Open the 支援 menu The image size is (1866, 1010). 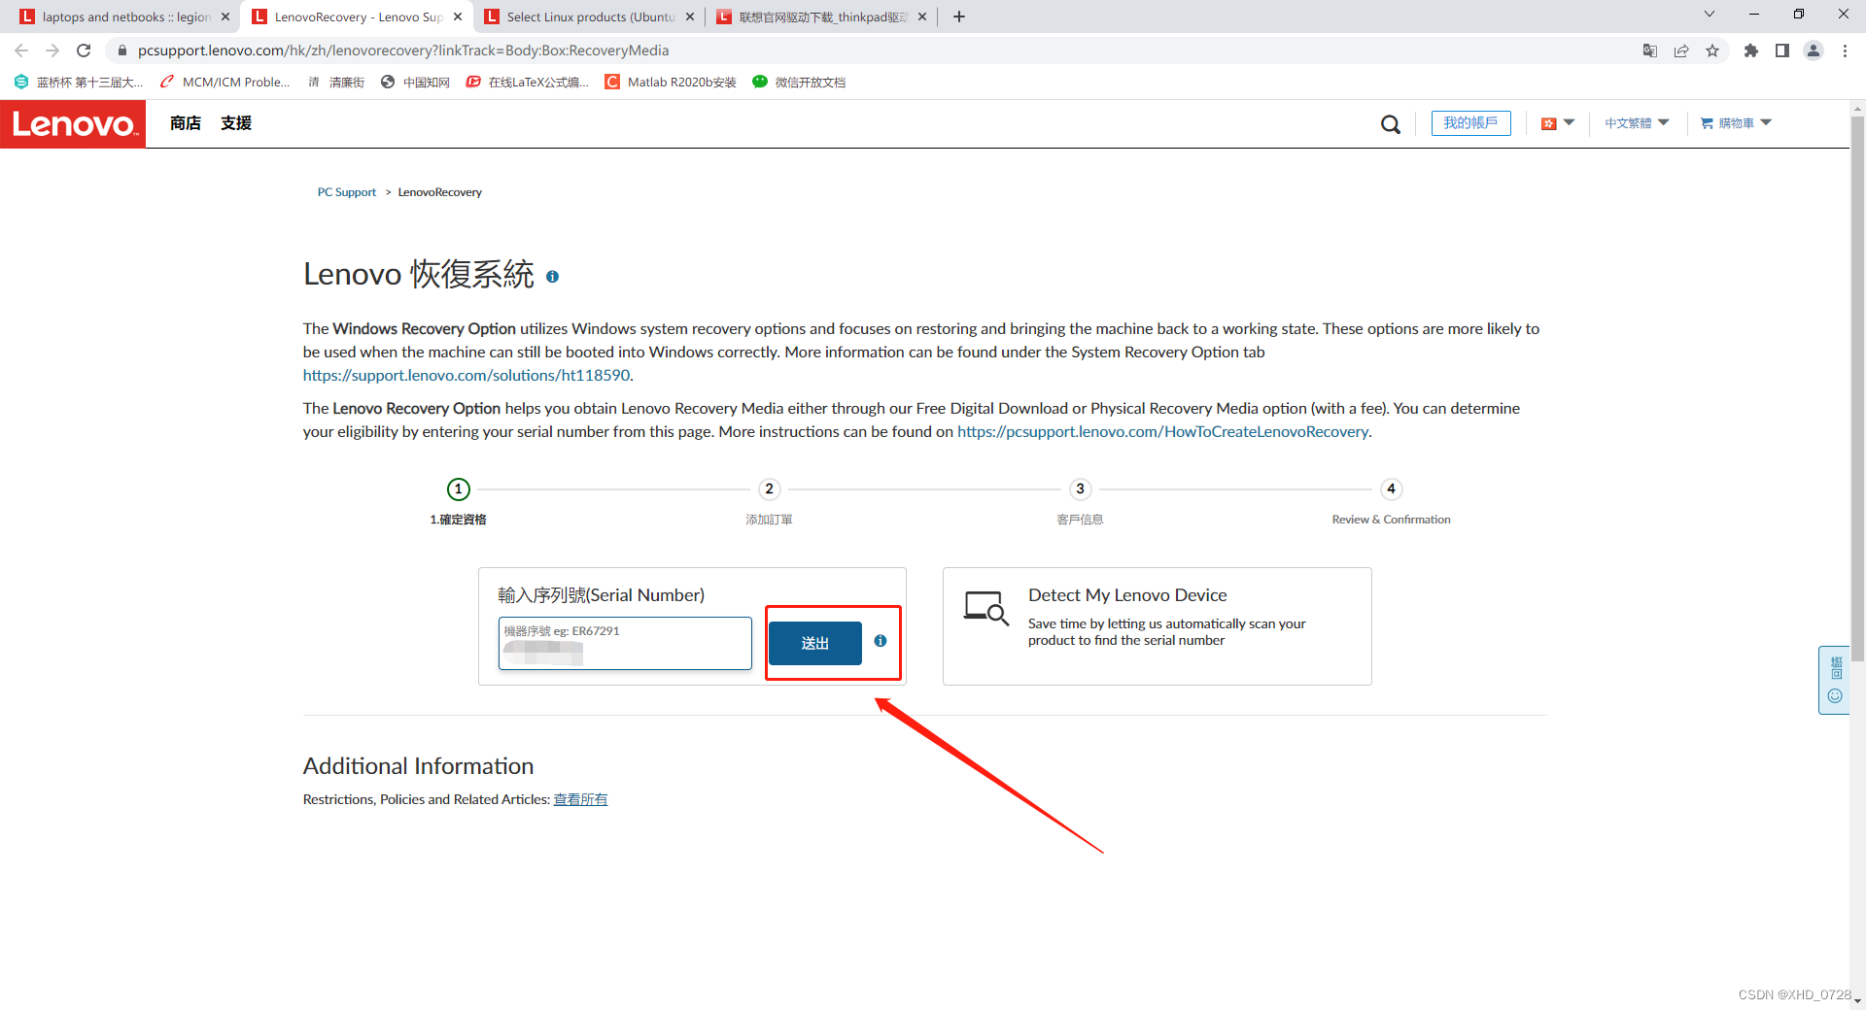[236, 123]
